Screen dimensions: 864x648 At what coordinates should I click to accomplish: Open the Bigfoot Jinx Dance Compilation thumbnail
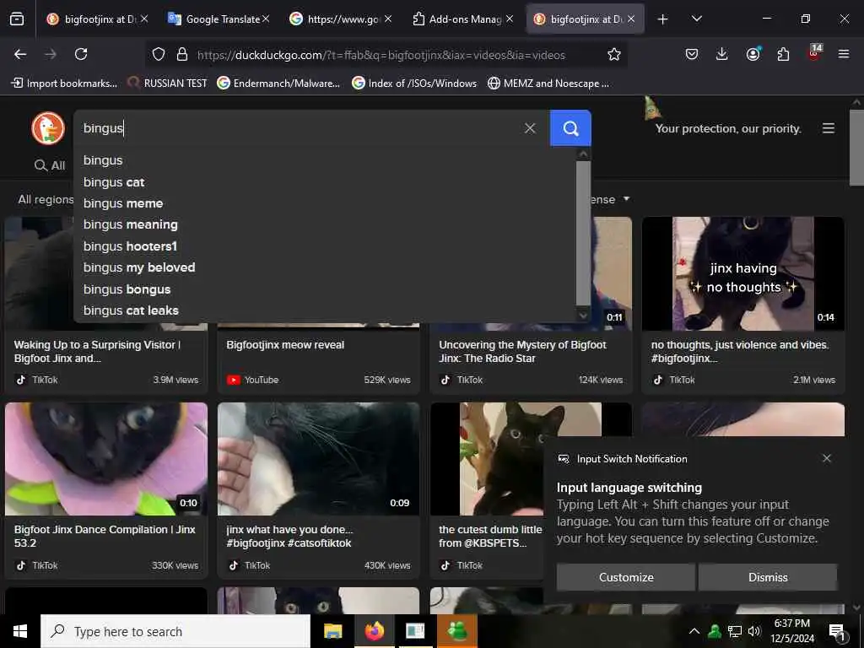coord(106,459)
